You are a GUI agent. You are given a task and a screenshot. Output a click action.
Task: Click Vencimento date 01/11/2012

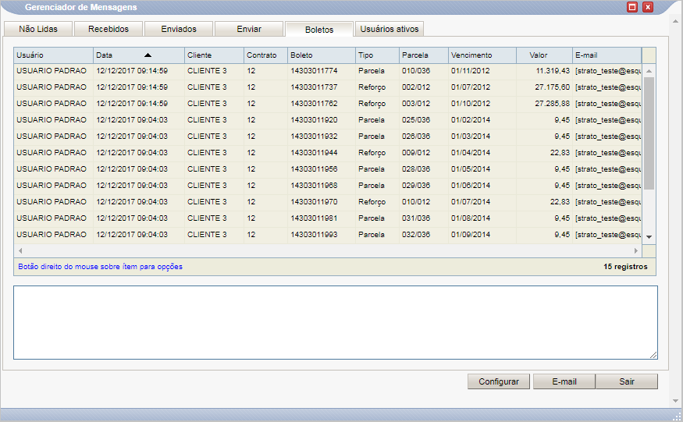click(x=471, y=71)
